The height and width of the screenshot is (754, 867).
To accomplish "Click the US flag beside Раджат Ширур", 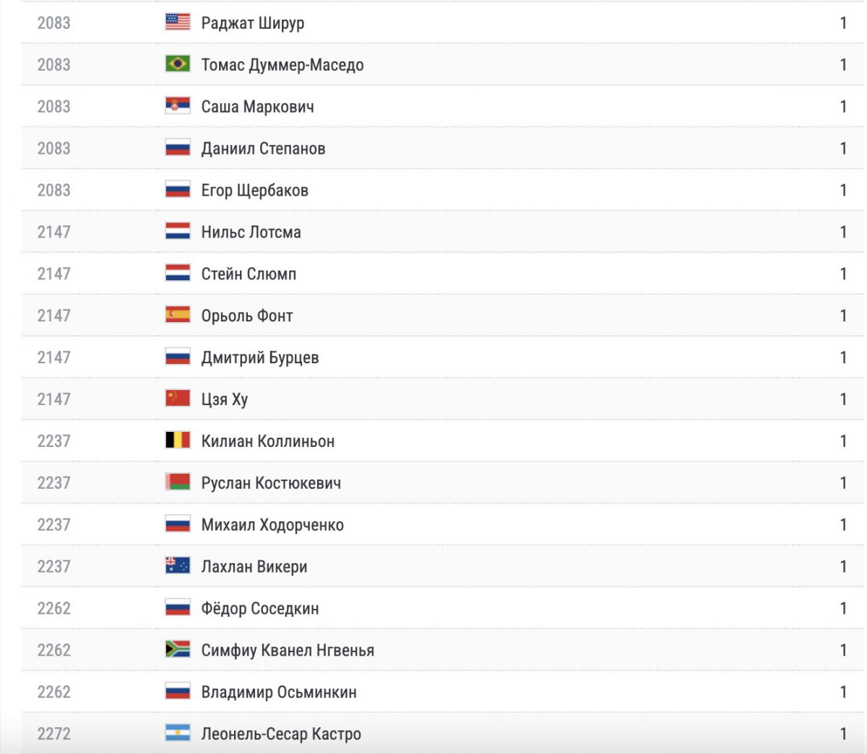I will point(178,22).
